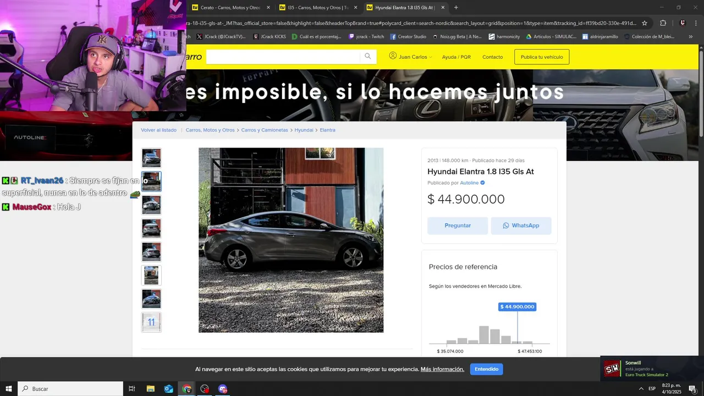Viewport: 704px width, 396px height.
Task: Open the 11 more photos thumbnail
Action: click(x=151, y=322)
